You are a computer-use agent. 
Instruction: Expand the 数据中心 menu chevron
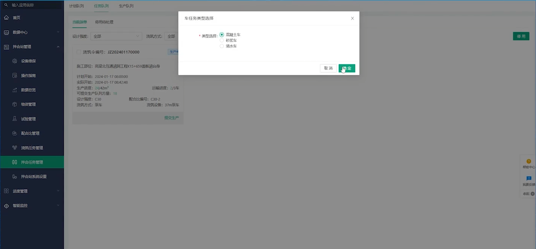click(58, 32)
